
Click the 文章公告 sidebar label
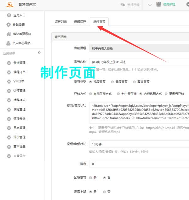click(x=20, y=156)
